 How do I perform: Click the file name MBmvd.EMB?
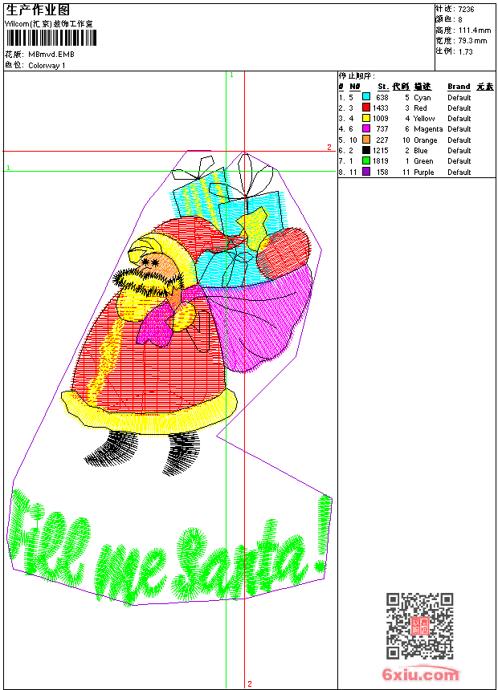click(x=51, y=55)
